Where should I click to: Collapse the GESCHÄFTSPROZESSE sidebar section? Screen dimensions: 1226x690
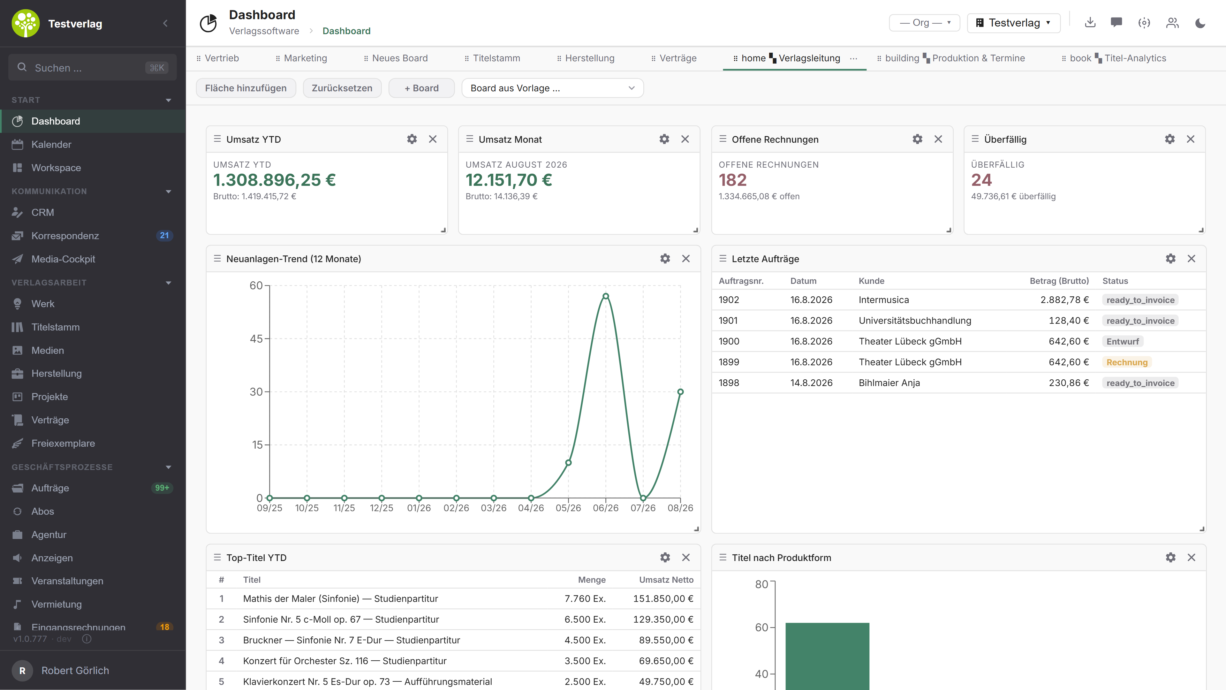pos(169,467)
